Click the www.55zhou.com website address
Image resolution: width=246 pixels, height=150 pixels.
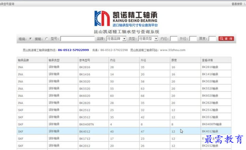tap(172, 50)
